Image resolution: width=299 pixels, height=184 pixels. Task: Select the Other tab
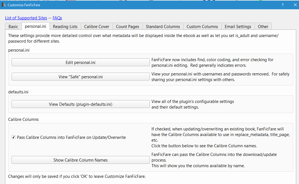click(x=263, y=27)
